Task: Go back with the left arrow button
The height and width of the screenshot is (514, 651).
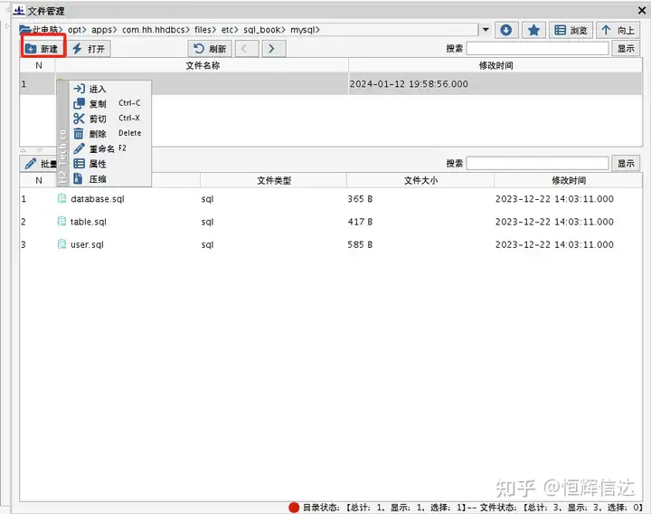Action: (x=247, y=49)
